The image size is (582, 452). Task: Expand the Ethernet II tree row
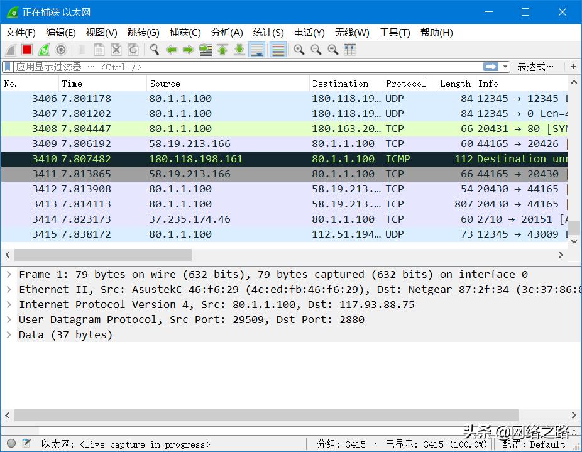pos(9,289)
